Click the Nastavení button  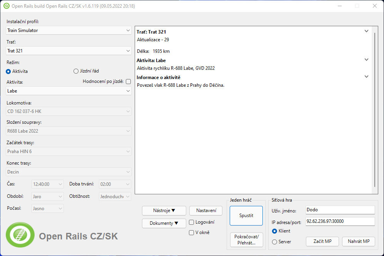tap(206, 211)
